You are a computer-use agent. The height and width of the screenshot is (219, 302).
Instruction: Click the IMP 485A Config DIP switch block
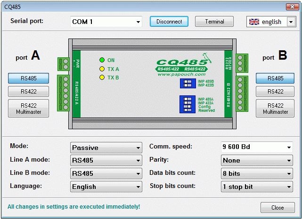188,104
